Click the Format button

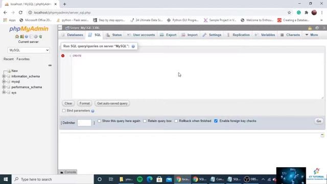pos(84,103)
